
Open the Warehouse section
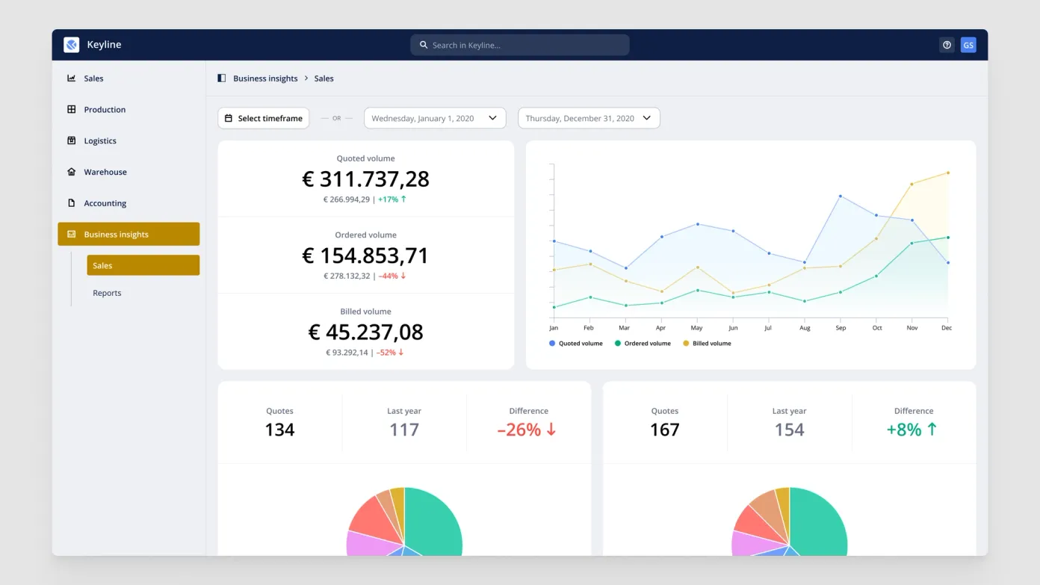(129, 172)
